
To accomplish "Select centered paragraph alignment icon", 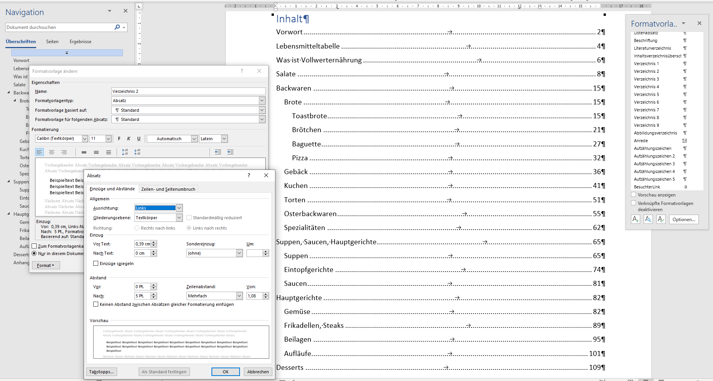I will [52, 152].
